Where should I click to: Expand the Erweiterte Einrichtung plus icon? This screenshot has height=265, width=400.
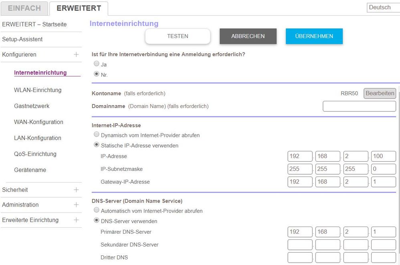pyautogui.click(x=76, y=220)
